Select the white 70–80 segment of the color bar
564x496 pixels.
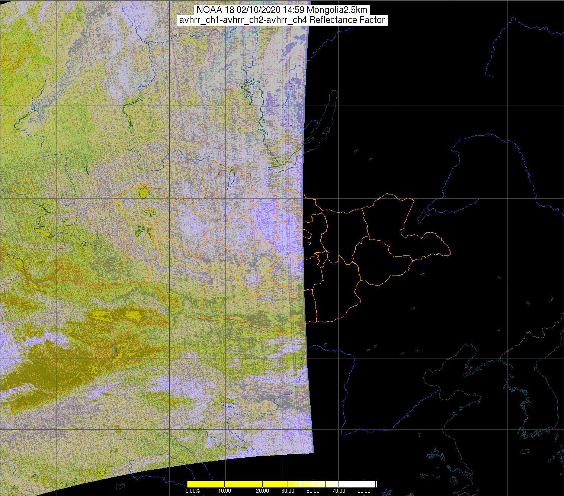[x=345, y=484]
